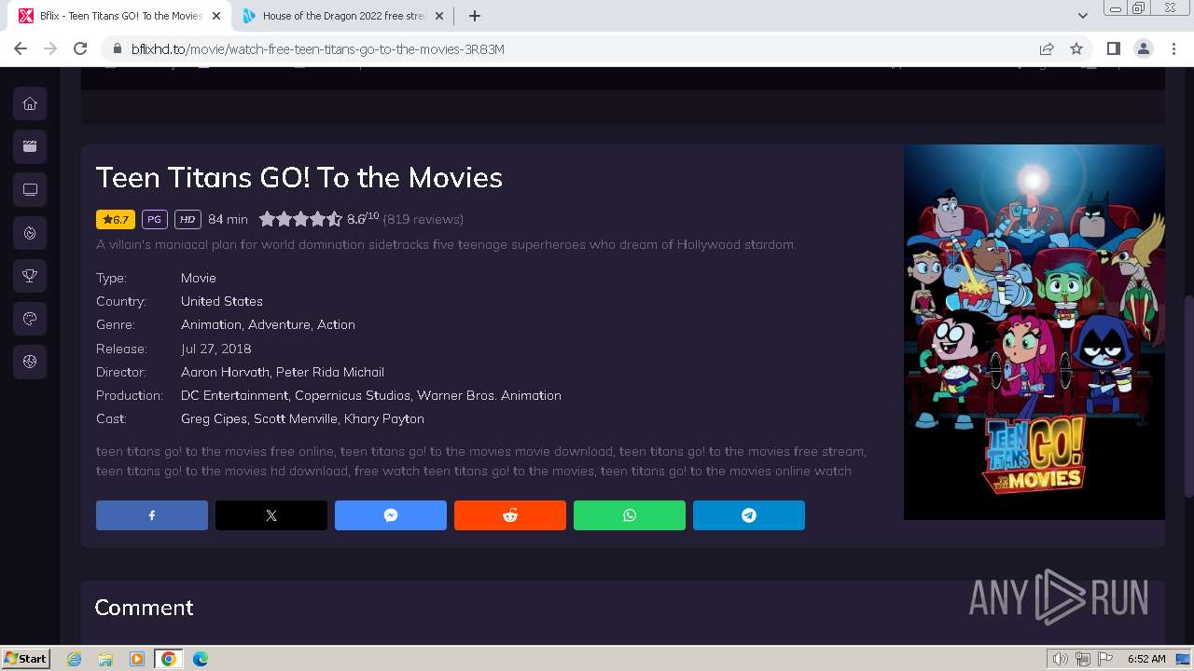This screenshot has height=671, width=1194.
Task: Open cast member Greg Cipes link
Action: click(214, 418)
